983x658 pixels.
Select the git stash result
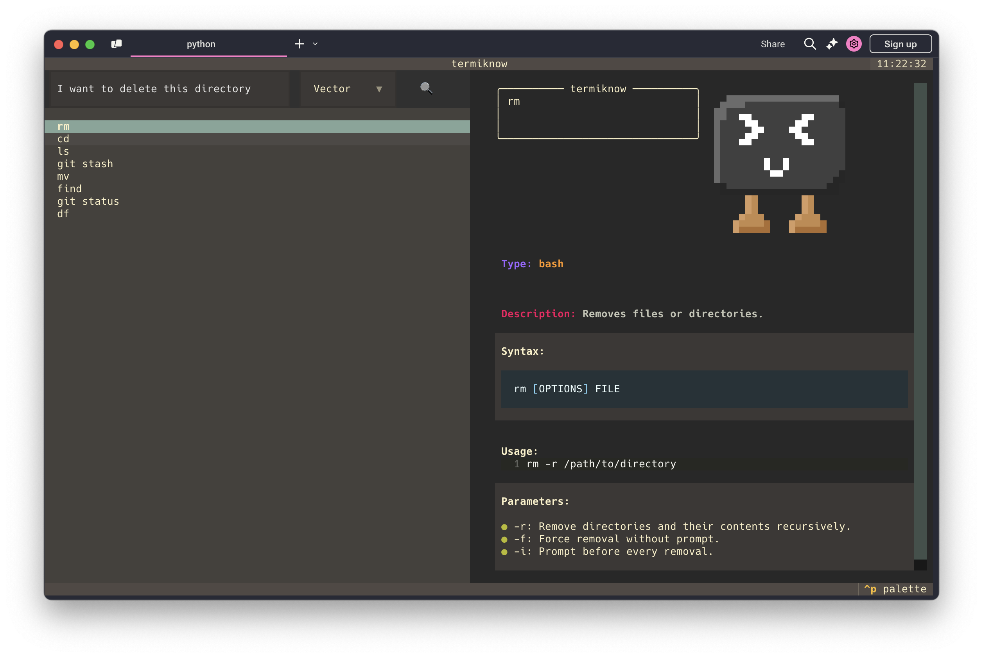click(x=85, y=164)
